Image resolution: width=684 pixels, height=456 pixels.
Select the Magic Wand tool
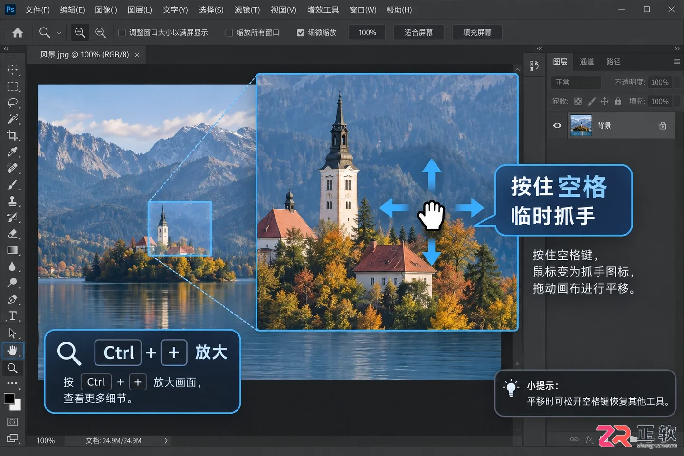[x=12, y=119]
